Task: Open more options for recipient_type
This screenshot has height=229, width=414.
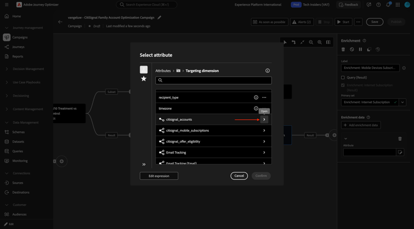Action: click(x=264, y=97)
